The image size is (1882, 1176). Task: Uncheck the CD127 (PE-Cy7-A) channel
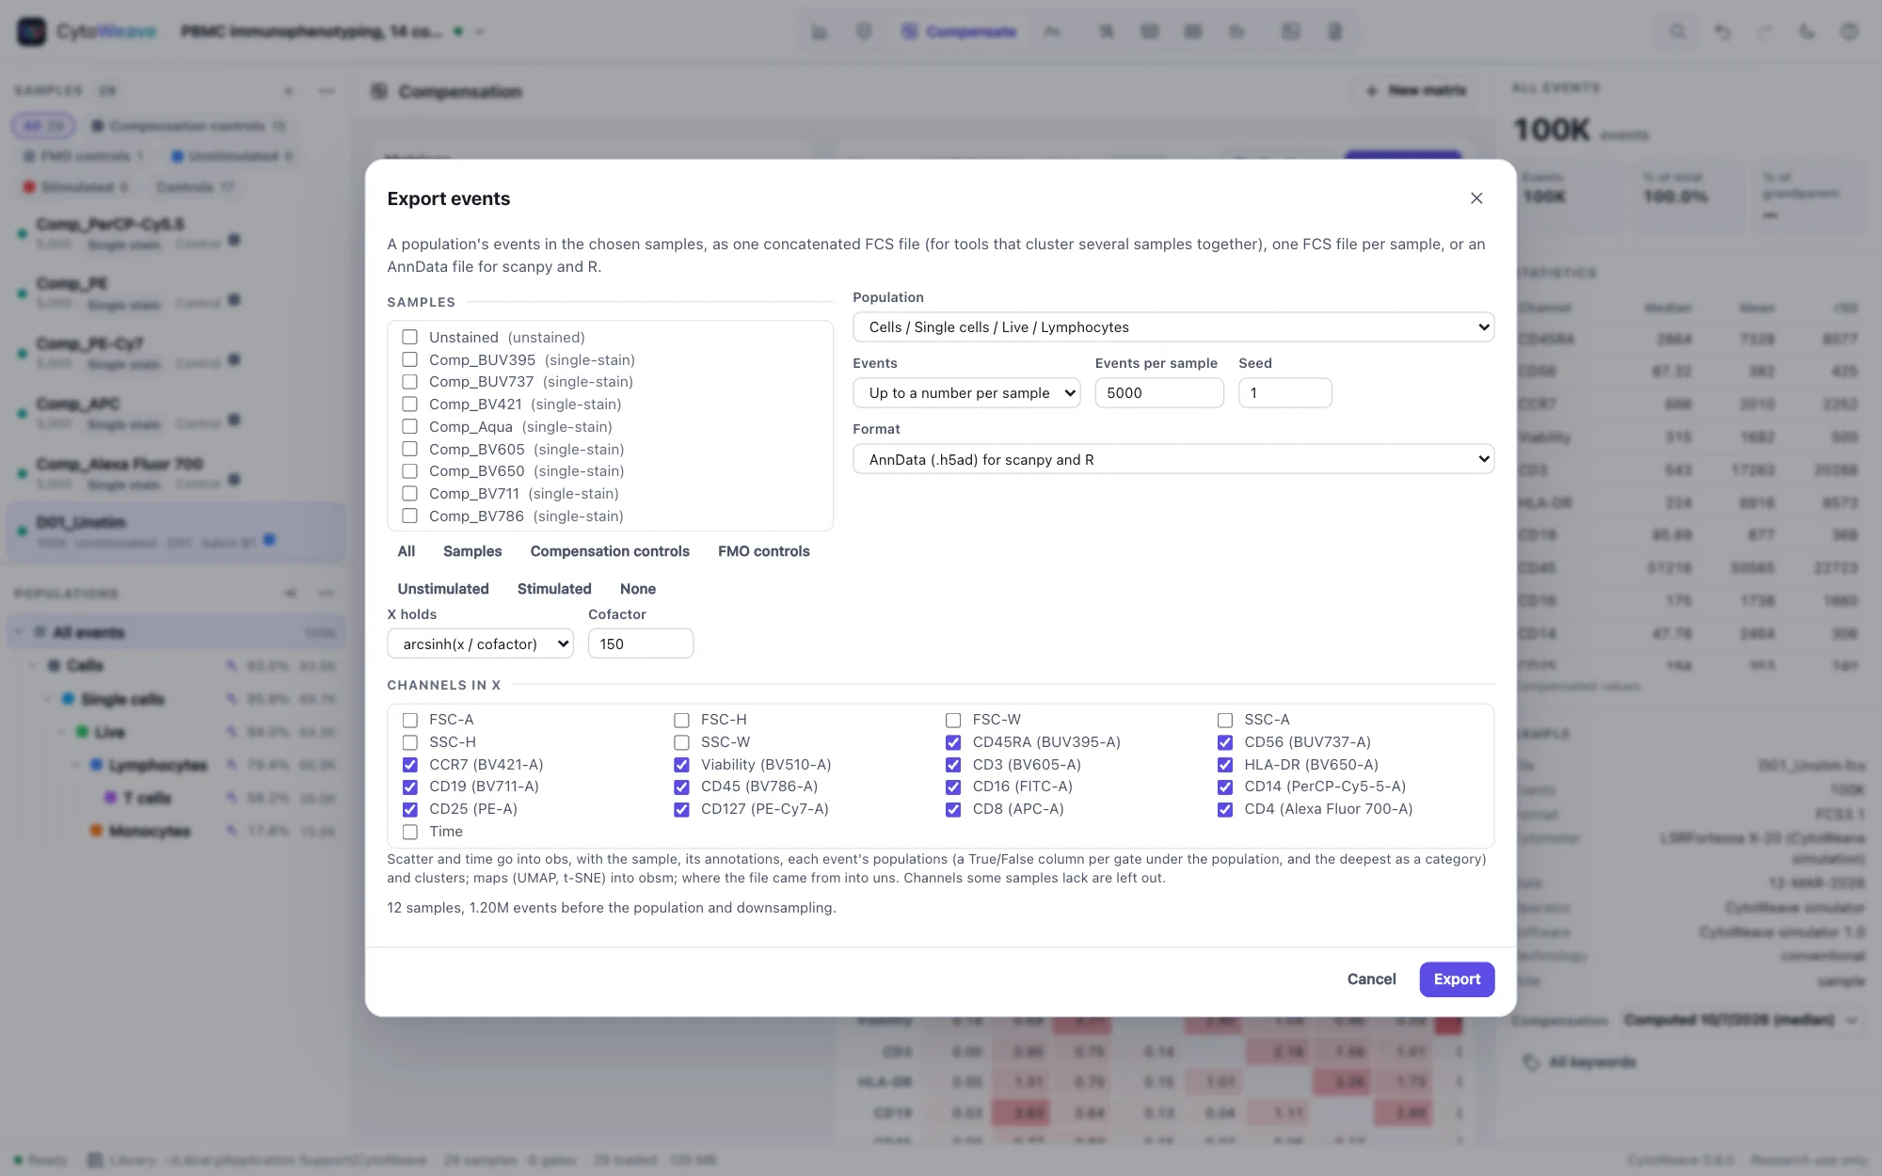681,809
